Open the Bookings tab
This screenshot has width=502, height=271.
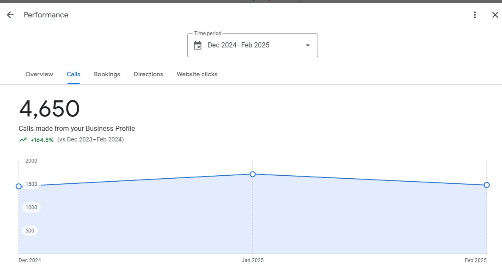pyautogui.click(x=107, y=74)
